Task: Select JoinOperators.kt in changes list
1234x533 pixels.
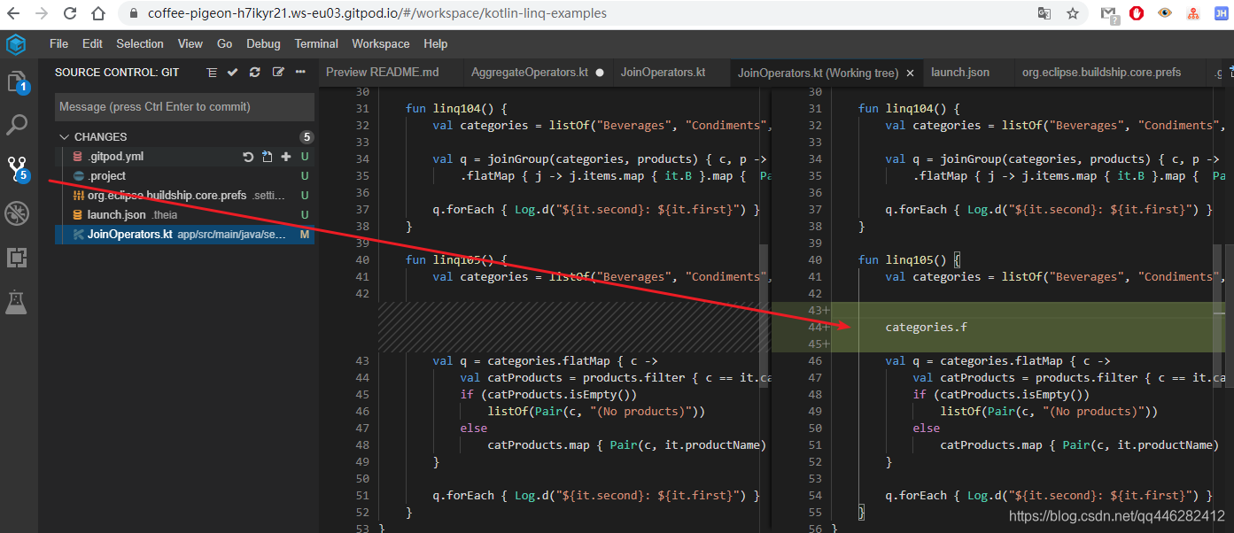Action: 184,235
